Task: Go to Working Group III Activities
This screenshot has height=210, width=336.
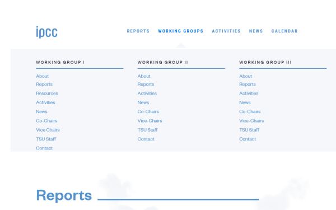Action: [249, 94]
